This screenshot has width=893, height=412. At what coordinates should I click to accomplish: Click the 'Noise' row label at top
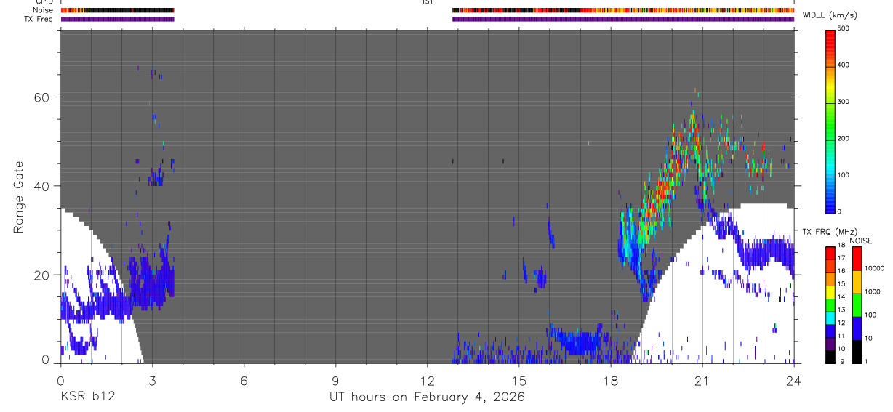click(x=43, y=10)
